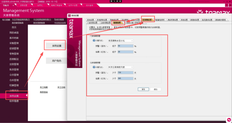Open 今日结束促销列表(1) link
The image size is (232, 123).
pyautogui.click(x=42, y=20)
